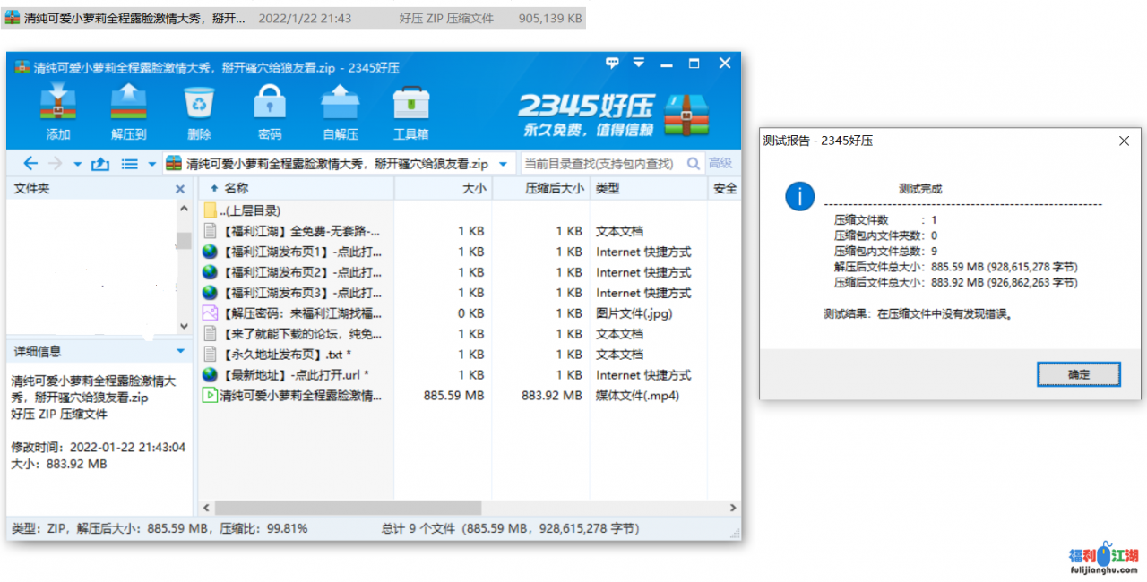Image resolution: width=1147 pixels, height=582 pixels.
Task: Close the 文件夹 side panel
Action: [180, 189]
